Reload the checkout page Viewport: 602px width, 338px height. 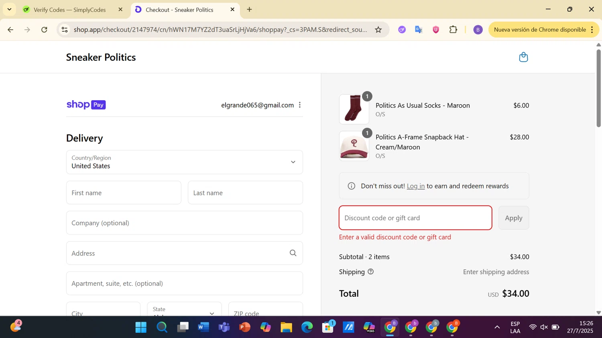pyautogui.click(x=45, y=30)
